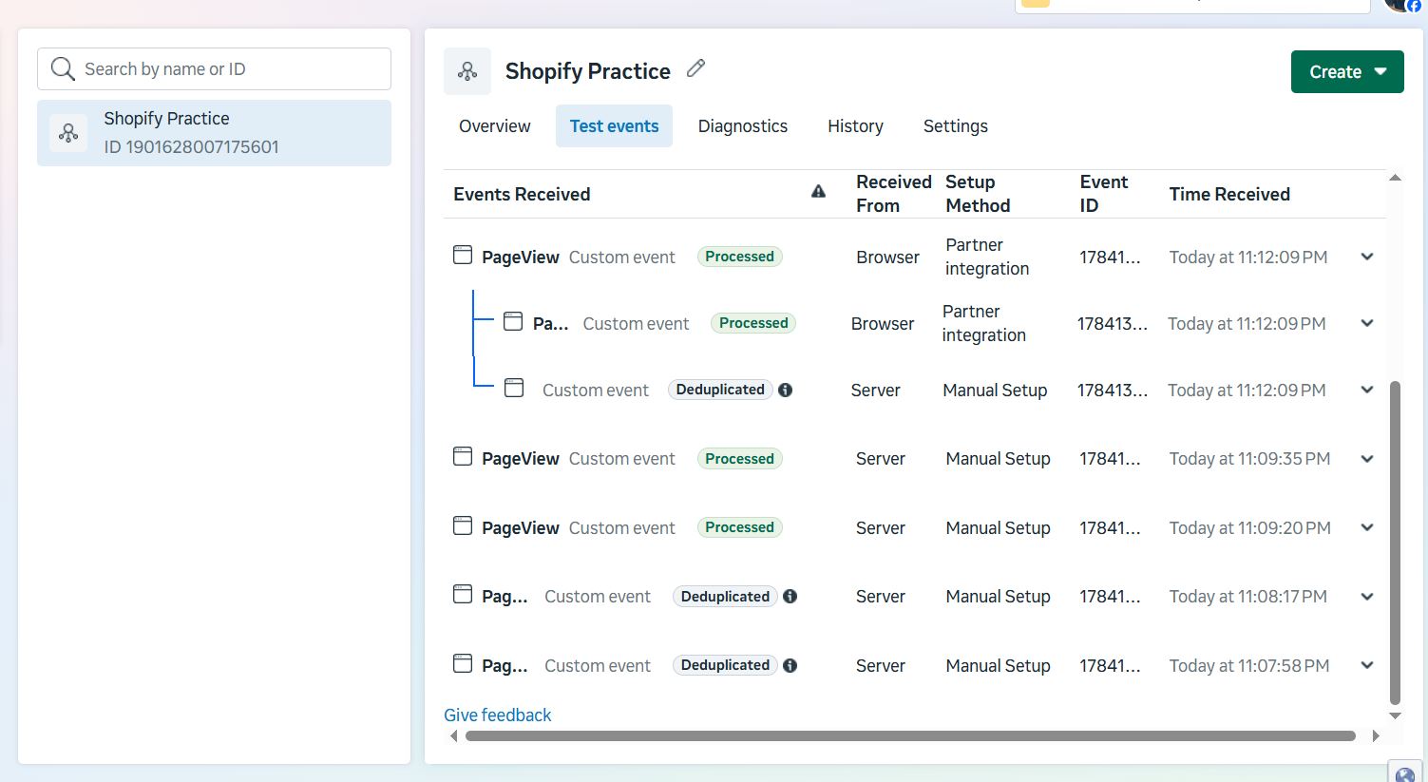This screenshot has height=782, width=1428.
Task: Switch to the Diagnostics tab
Action: [x=743, y=126]
